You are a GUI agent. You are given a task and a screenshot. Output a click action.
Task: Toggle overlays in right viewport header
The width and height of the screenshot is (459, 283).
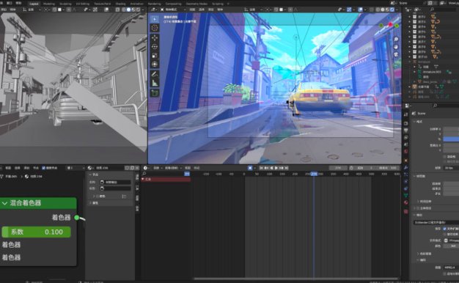(x=360, y=10)
